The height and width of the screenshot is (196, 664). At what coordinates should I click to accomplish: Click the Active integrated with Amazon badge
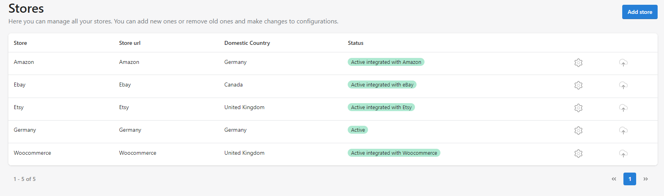(386, 62)
